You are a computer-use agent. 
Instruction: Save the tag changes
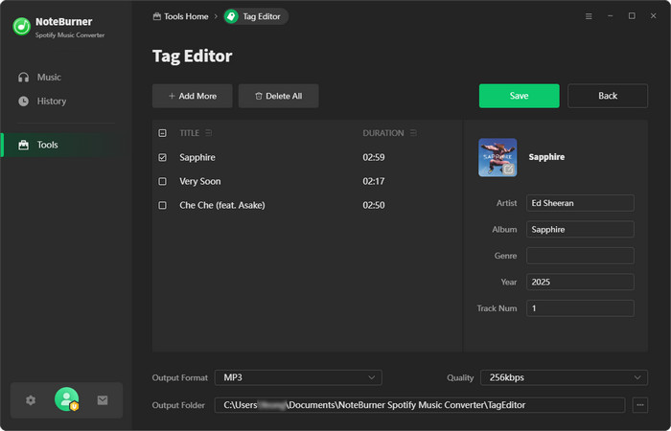click(x=520, y=96)
